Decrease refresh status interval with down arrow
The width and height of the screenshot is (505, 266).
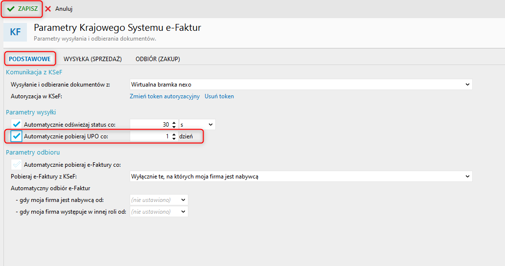tap(174, 127)
